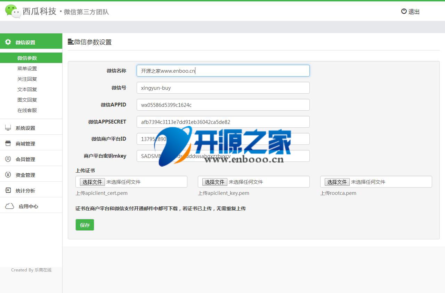Click the power icon beside 退出

pyautogui.click(x=404, y=11)
